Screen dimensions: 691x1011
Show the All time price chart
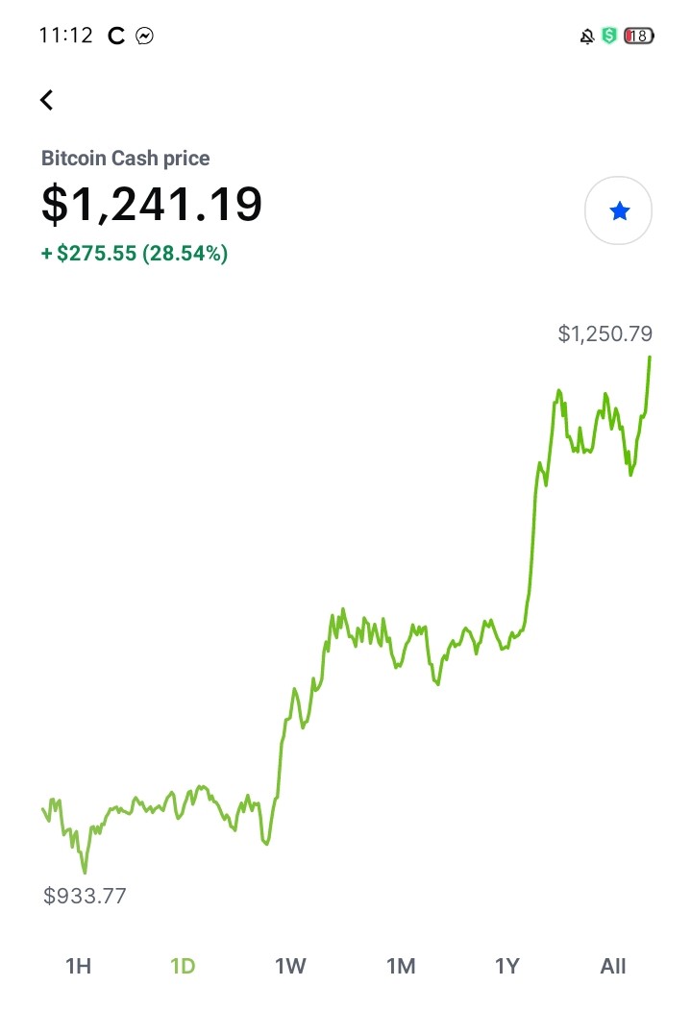tap(613, 966)
